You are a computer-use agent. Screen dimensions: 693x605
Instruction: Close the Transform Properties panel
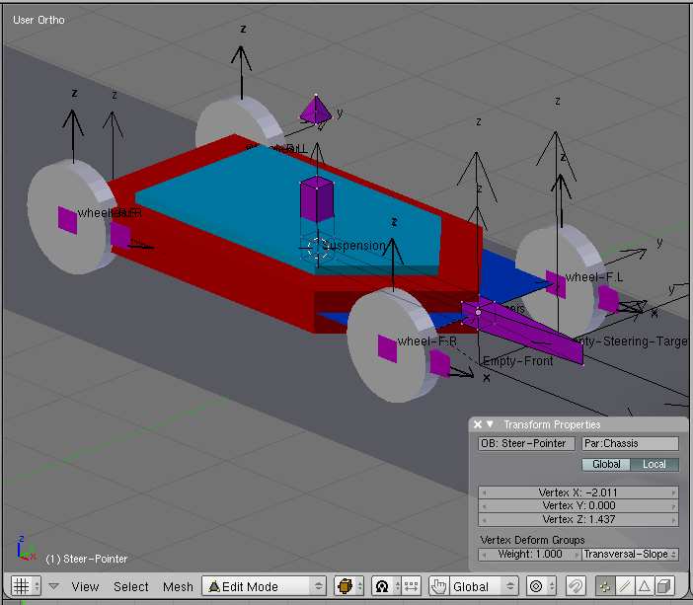coord(478,424)
